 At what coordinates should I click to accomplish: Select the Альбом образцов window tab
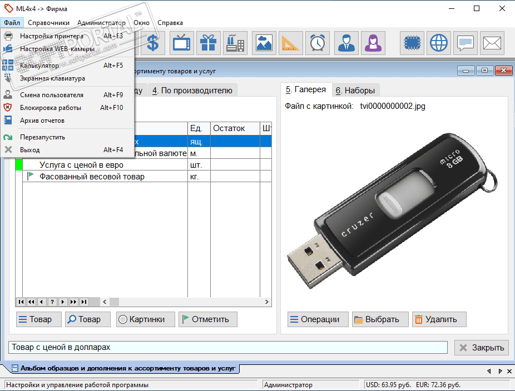click(x=125, y=368)
